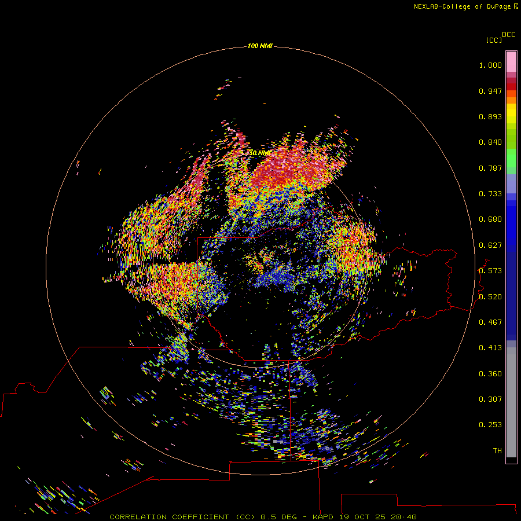Click the 0.893 color scale value
This screenshot has width=521, height=521.
490,116
